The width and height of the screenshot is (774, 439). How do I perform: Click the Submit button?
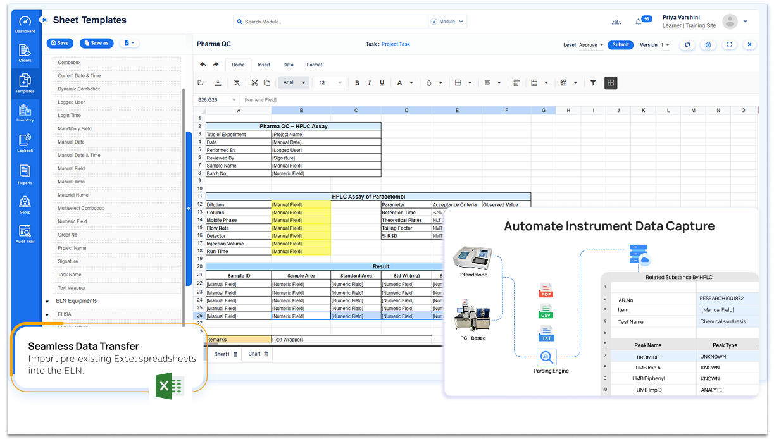[x=620, y=45]
